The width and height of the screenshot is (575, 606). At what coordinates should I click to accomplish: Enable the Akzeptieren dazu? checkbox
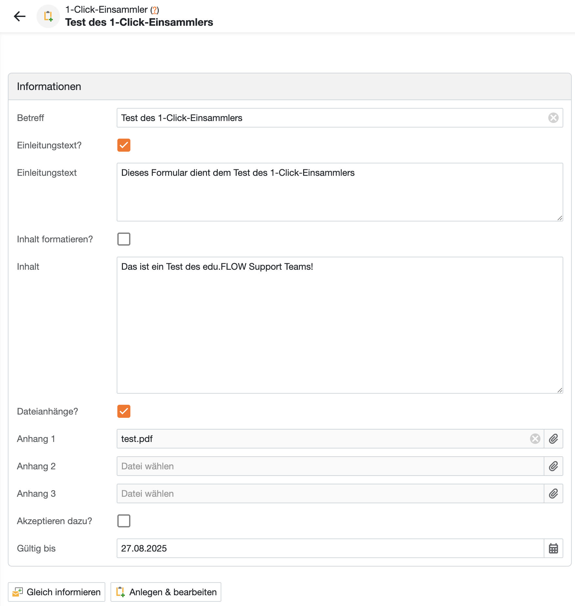(x=124, y=521)
